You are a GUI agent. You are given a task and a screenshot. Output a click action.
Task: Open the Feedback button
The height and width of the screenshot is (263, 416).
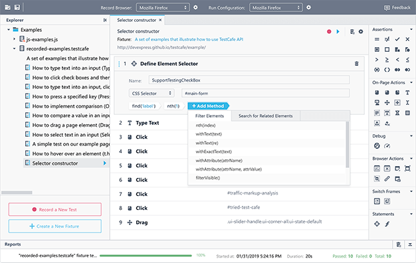tap(397, 8)
